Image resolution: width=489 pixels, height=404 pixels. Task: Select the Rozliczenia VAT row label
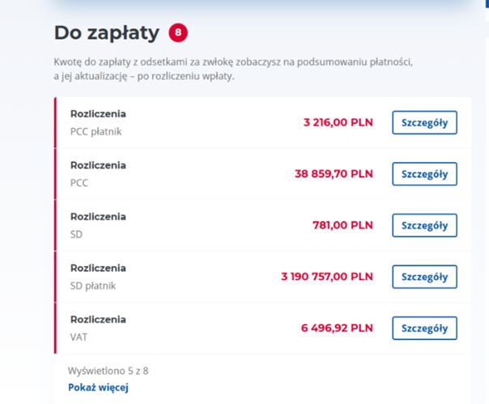[98, 328]
